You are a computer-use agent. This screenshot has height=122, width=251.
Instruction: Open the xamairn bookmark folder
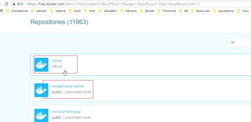(x=39, y=11)
